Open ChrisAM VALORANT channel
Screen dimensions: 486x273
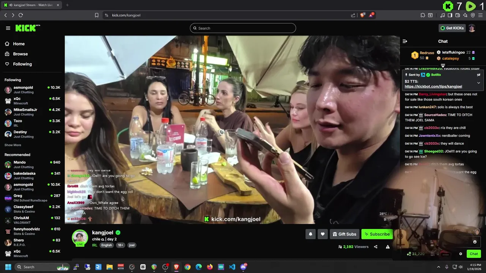point(32,220)
